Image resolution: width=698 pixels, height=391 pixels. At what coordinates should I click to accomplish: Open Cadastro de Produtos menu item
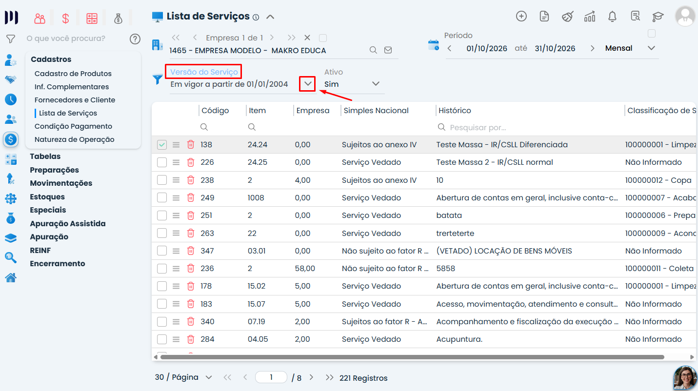pos(73,74)
